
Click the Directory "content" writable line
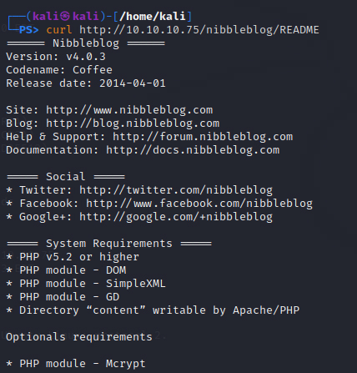coord(153,310)
